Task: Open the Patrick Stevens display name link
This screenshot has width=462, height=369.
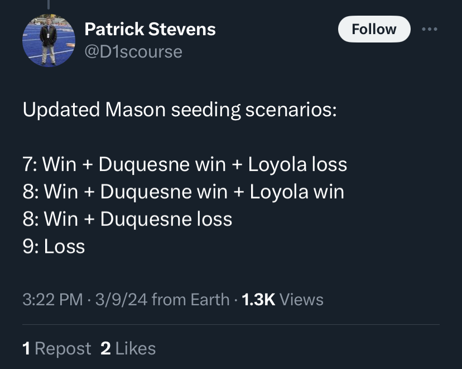Action: (x=150, y=29)
